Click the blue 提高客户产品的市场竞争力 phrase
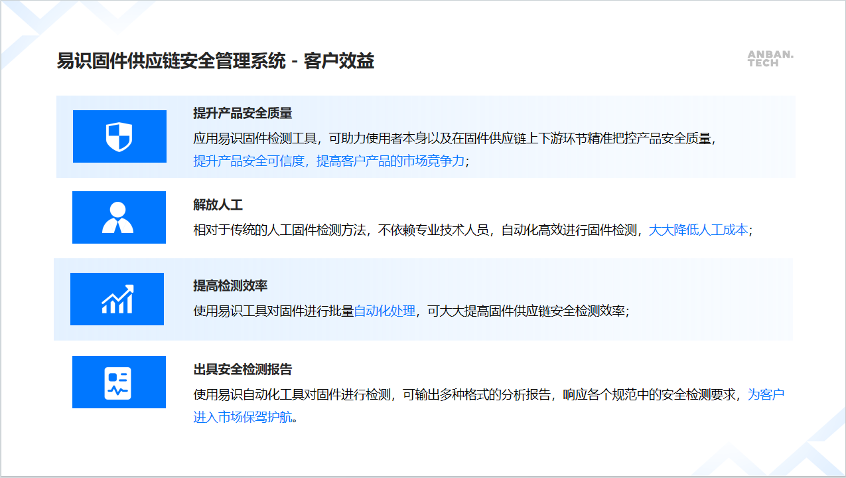Image resolution: width=846 pixels, height=478 pixels. 390,161
